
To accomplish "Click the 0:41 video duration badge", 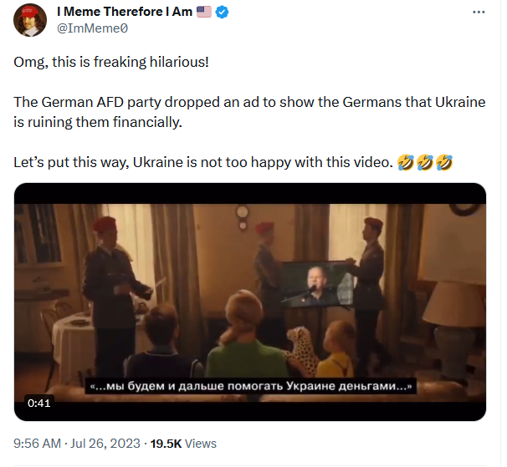I will (x=39, y=403).
